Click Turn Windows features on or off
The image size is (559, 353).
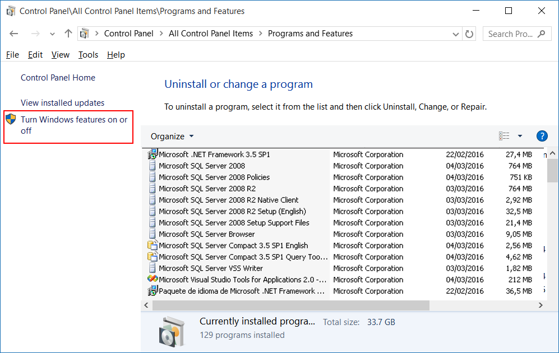tap(74, 125)
